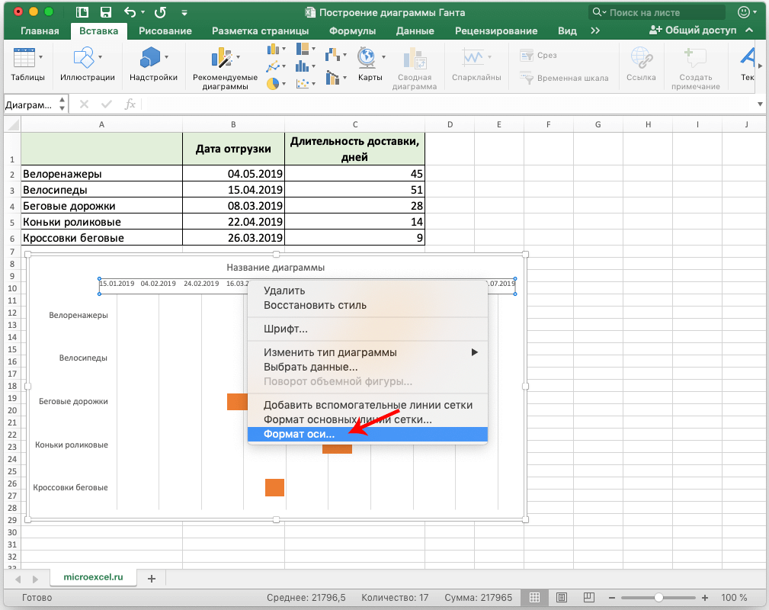Click the Общий доступ share button
The height and width of the screenshot is (610, 769).
pyautogui.click(x=693, y=30)
